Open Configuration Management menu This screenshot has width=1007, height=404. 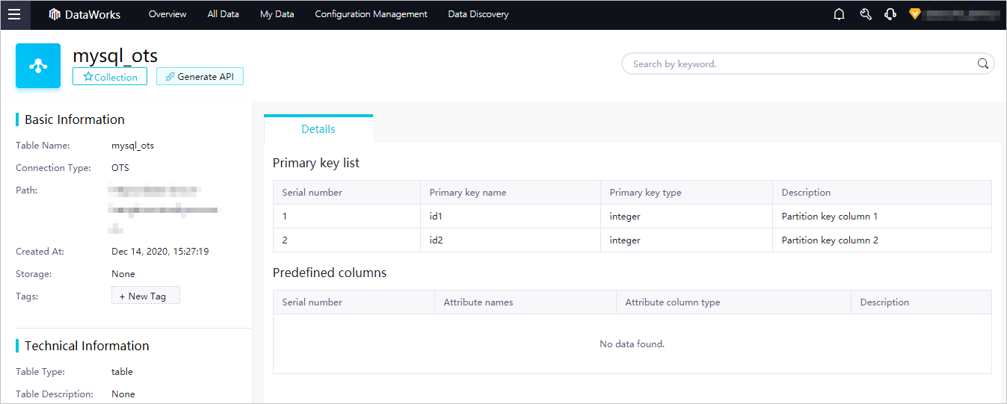[371, 14]
